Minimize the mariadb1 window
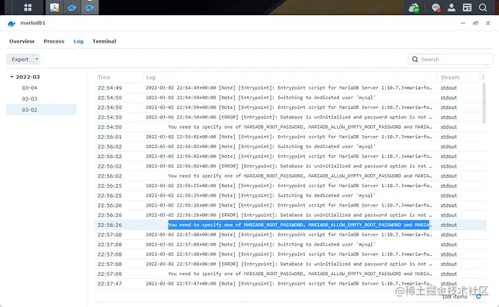499x307 pixels. pos(463,23)
